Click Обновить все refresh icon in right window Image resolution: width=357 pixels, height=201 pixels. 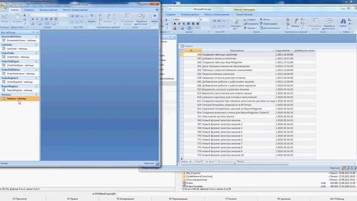(236, 22)
